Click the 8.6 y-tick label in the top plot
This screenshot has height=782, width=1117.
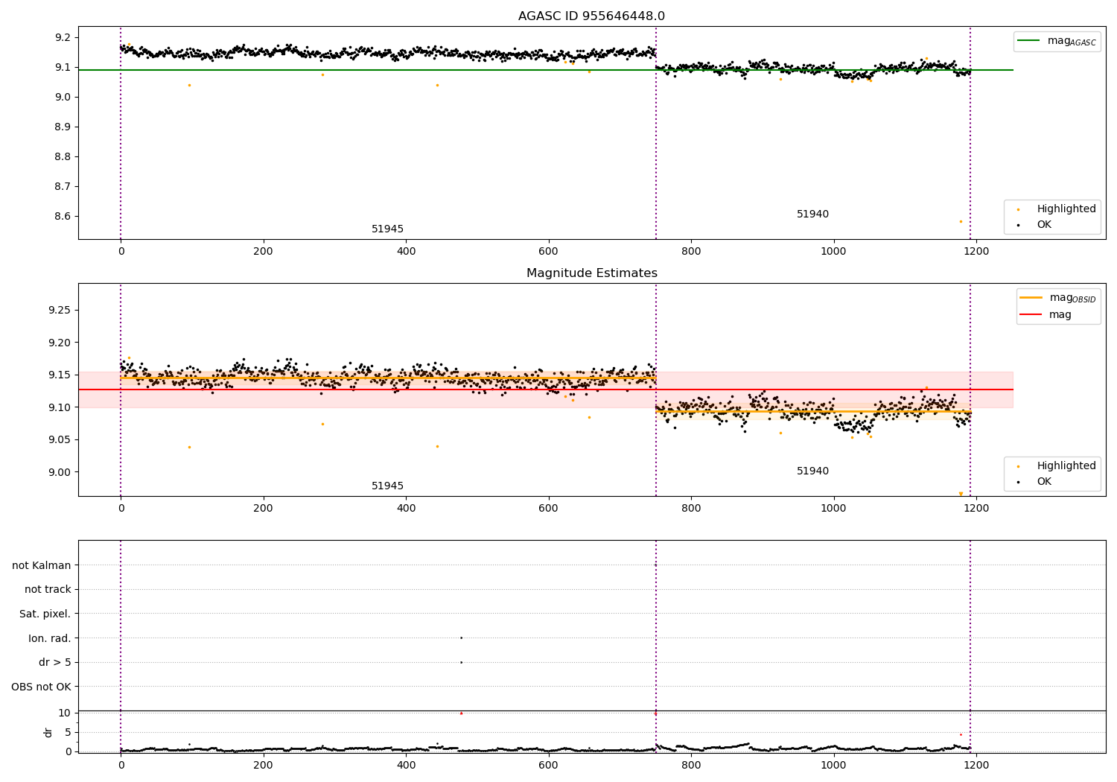[63, 216]
